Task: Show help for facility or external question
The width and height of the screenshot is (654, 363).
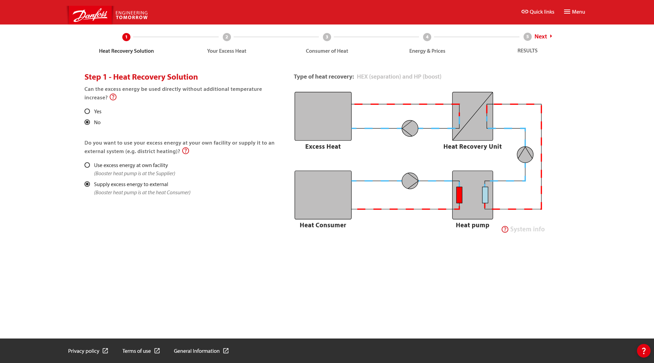Action: click(186, 151)
